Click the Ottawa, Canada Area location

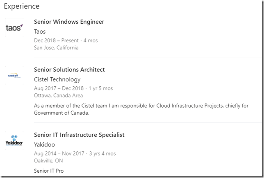[58, 95]
